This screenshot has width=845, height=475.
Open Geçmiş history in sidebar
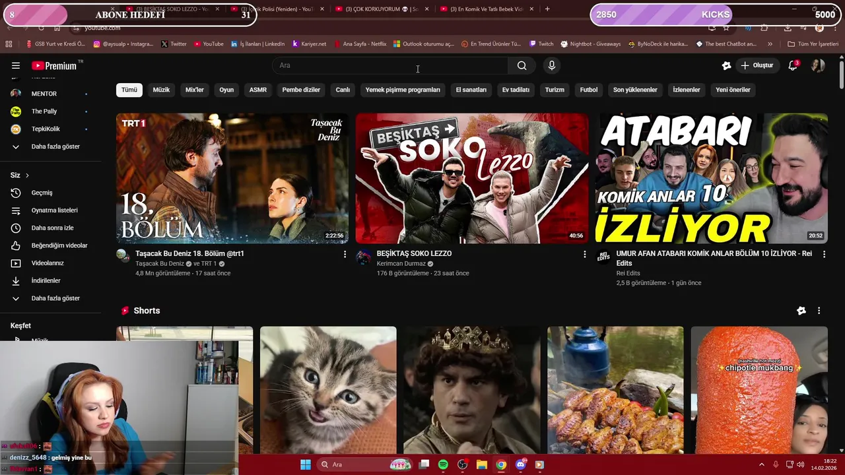pyautogui.click(x=50, y=193)
